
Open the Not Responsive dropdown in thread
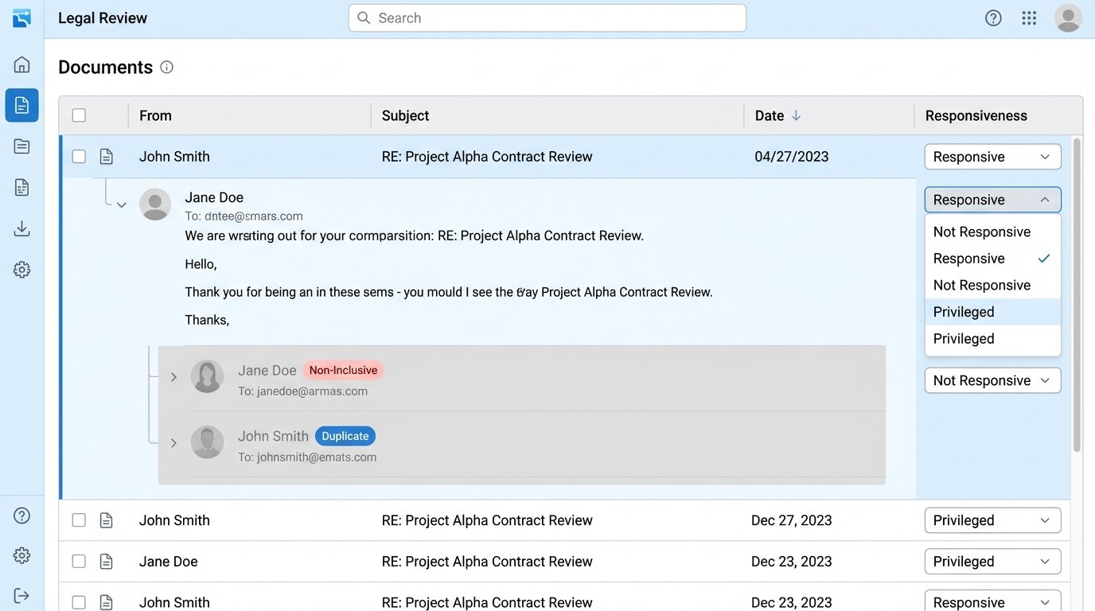click(x=992, y=380)
